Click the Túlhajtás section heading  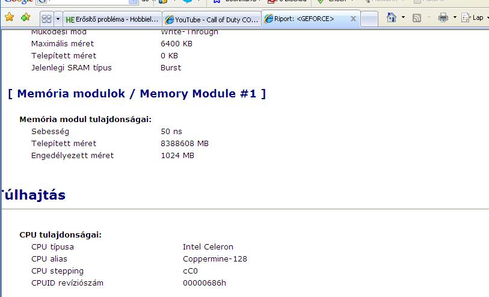pos(32,195)
